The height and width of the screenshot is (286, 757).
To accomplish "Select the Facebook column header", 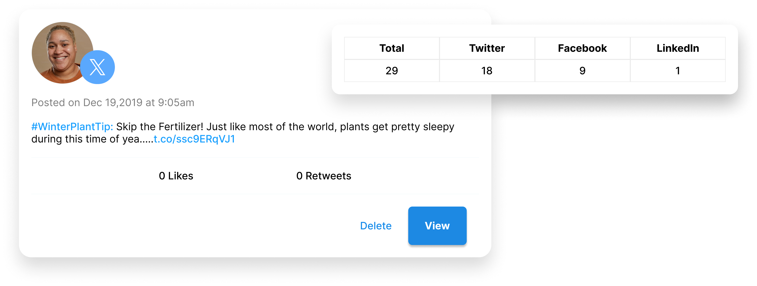I will coord(582,48).
